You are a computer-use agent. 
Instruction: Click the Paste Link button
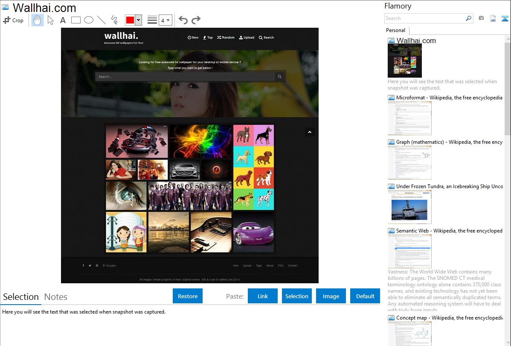pyautogui.click(x=263, y=296)
